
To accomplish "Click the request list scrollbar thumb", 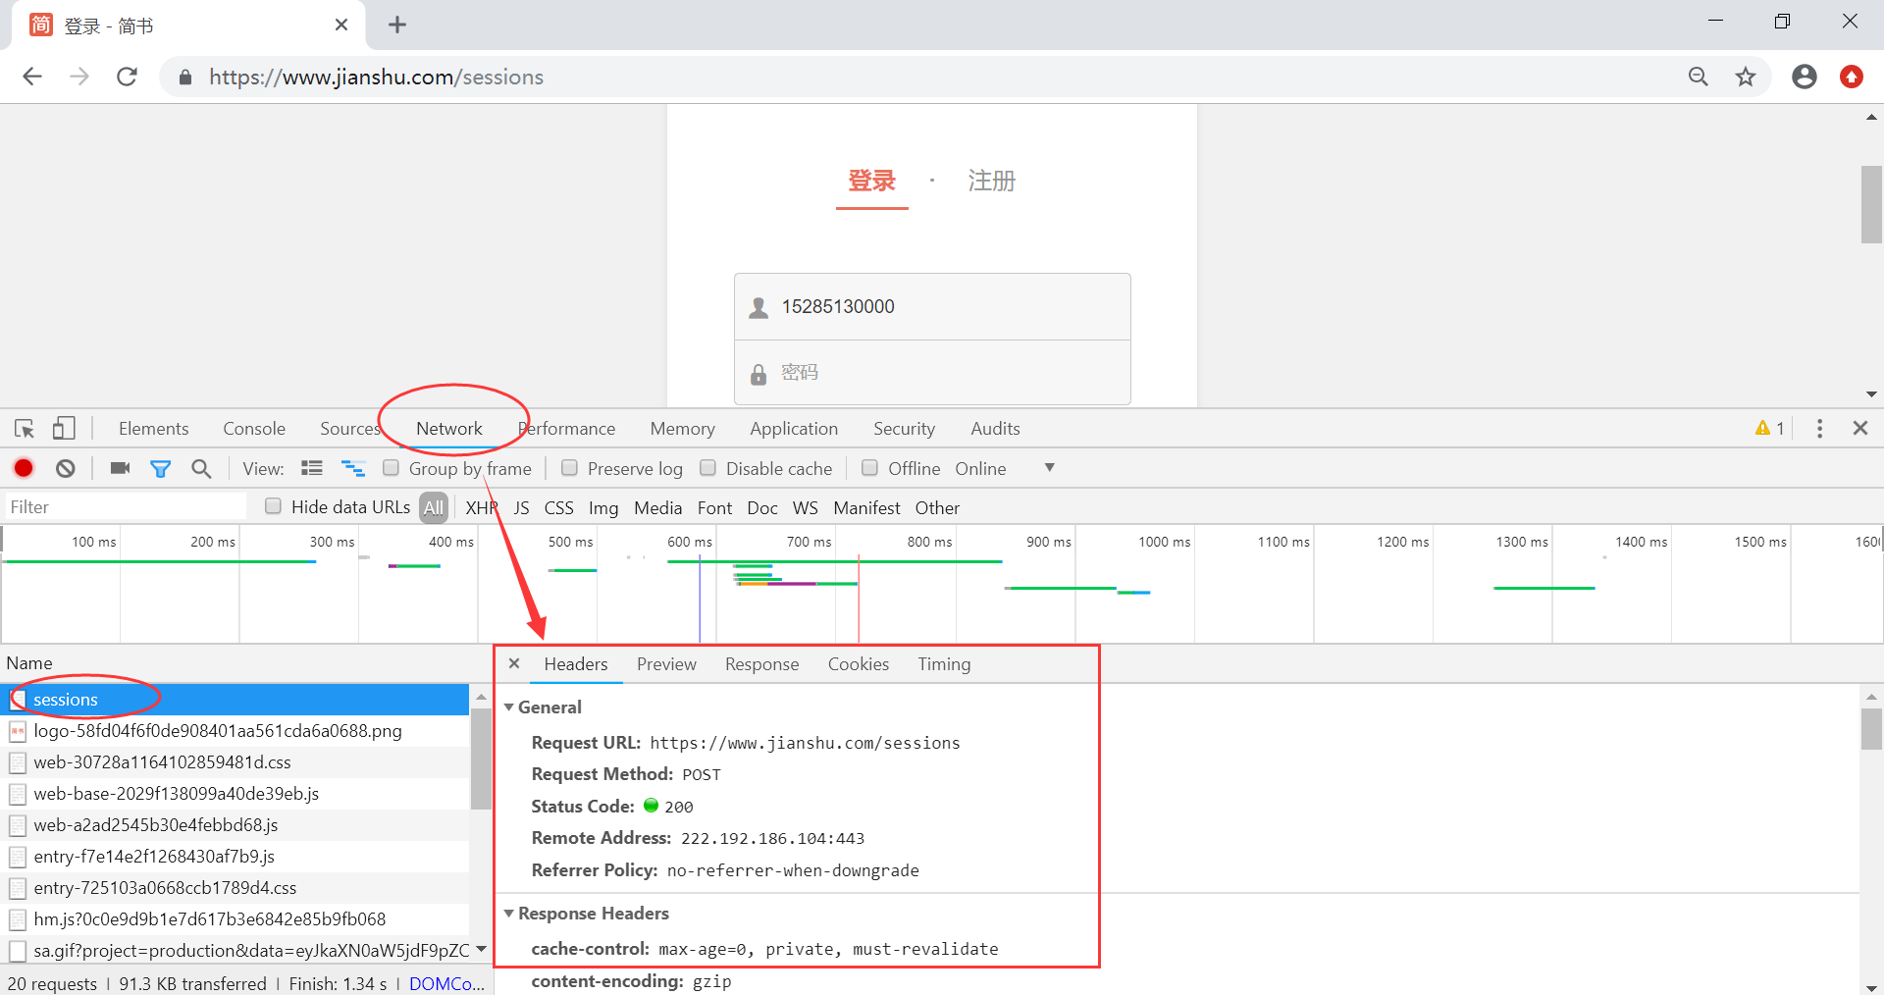I will (481, 758).
